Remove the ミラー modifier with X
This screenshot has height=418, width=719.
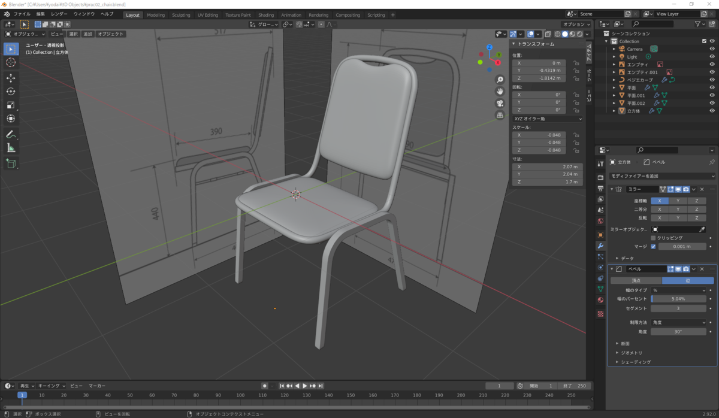pos(702,189)
